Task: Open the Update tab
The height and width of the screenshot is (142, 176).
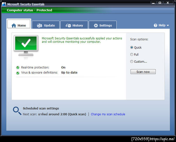Action: point(46,25)
